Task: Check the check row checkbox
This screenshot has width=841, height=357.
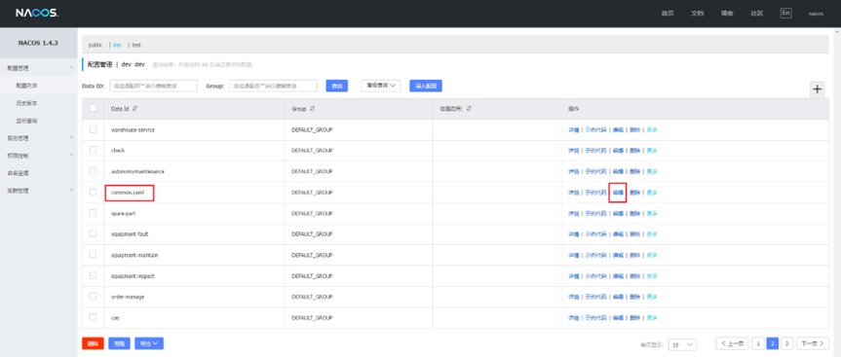Action: (94, 150)
